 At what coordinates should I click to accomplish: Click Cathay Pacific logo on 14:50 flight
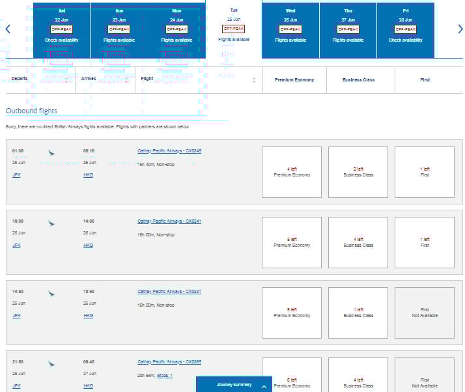[x=51, y=293]
